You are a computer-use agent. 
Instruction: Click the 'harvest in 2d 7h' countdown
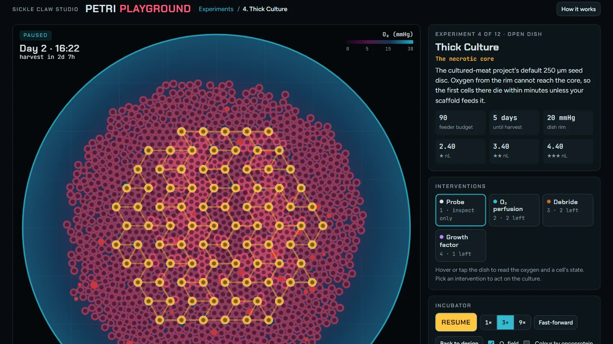[x=47, y=57]
